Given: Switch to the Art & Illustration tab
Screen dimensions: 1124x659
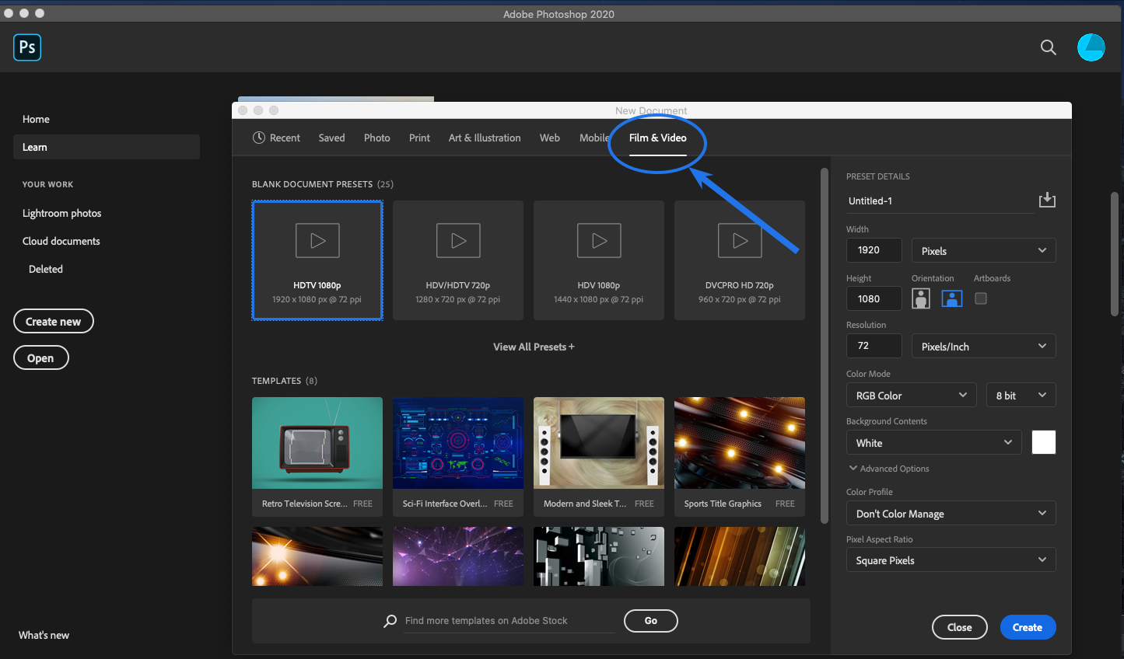Looking at the screenshot, I should 485,138.
